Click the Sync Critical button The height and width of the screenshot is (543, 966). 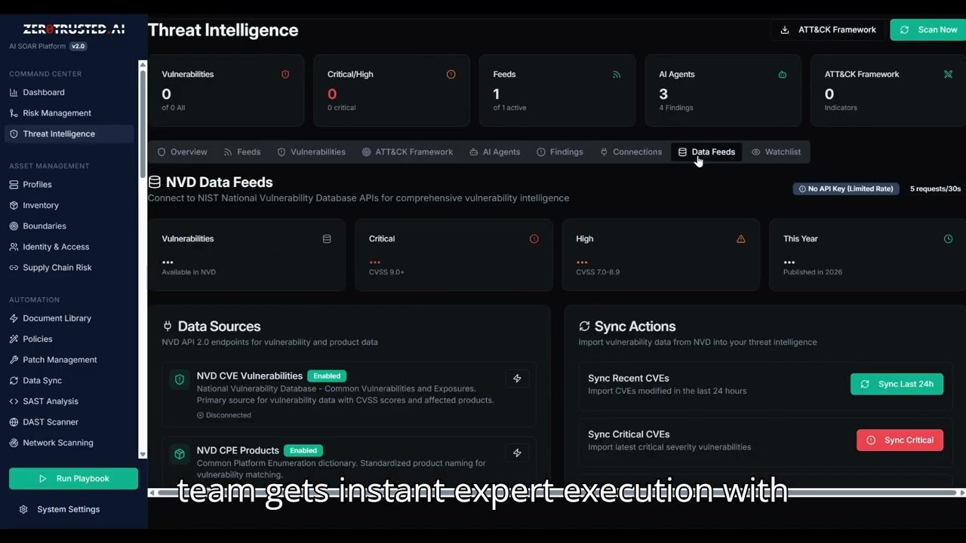coord(900,440)
